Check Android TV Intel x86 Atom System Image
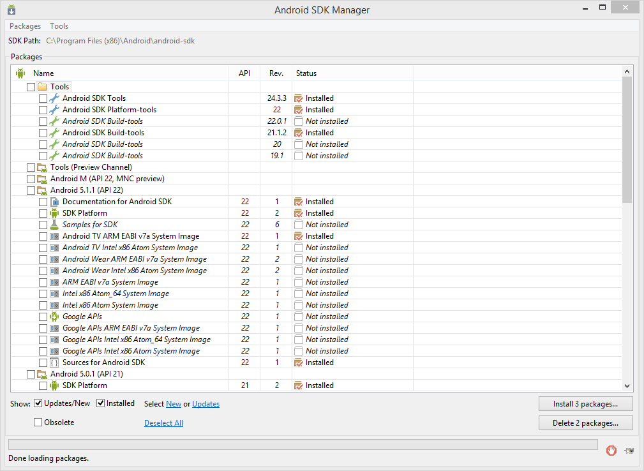The height and width of the screenshot is (471, 644). 43,248
